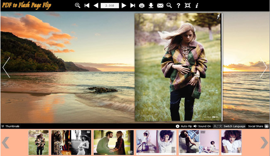The height and width of the screenshot is (156, 270).
Task: Edit the page number field showing 2-3/10
Action: [x=110, y=5]
